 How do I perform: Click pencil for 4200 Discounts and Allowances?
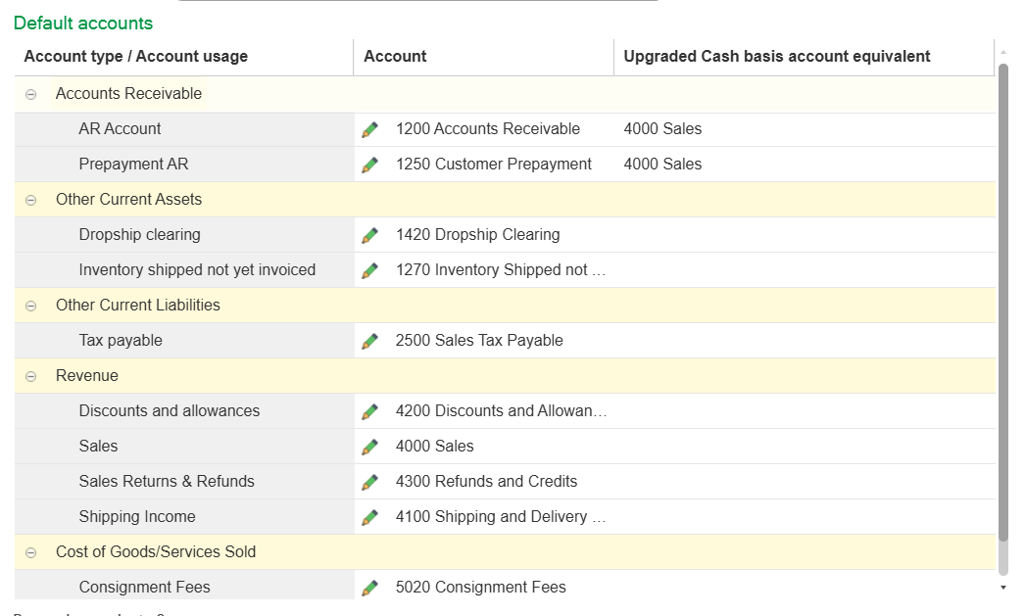[x=369, y=411]
